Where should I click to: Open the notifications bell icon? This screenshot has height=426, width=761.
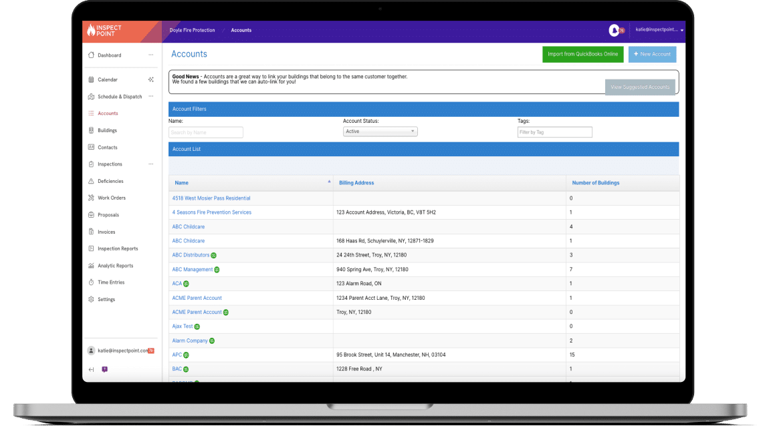coord(614,30)
